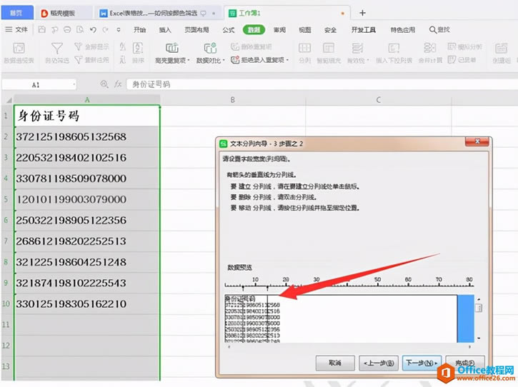Expand the 高亮重复项 dropdown arrow
518x387 pixels.
189,61
